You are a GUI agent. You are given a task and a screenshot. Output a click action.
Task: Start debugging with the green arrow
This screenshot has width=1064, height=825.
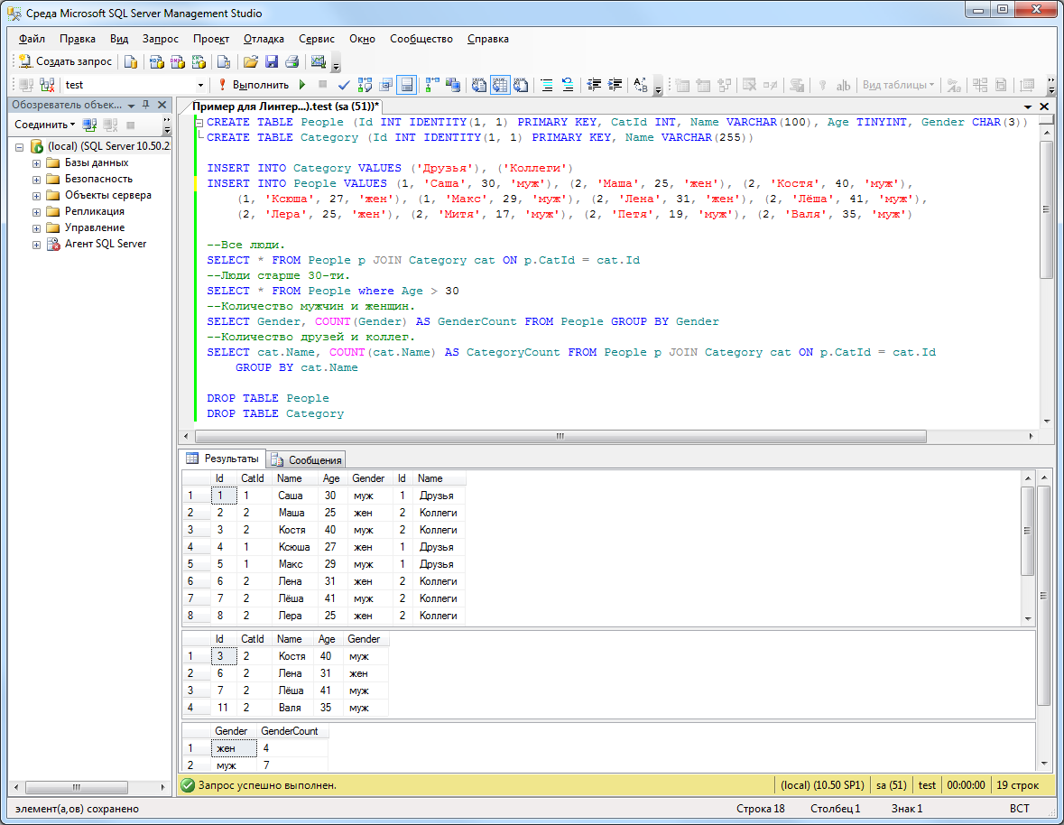pyautogui.click(x=302, y=85)
